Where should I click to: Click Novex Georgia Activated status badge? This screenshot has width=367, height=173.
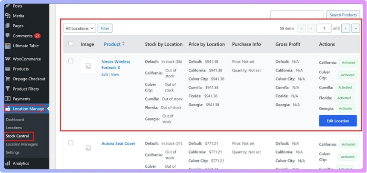346,108
